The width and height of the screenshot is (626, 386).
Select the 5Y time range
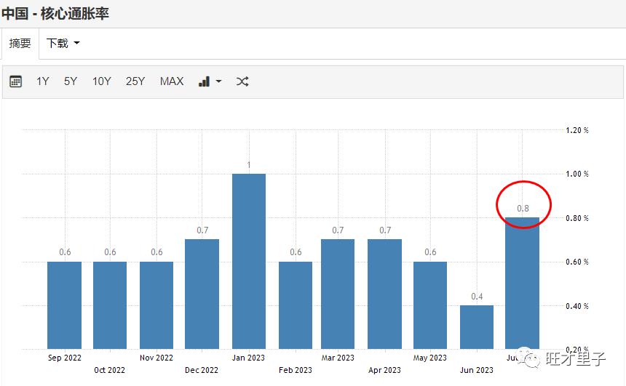[x=70, y=81]
